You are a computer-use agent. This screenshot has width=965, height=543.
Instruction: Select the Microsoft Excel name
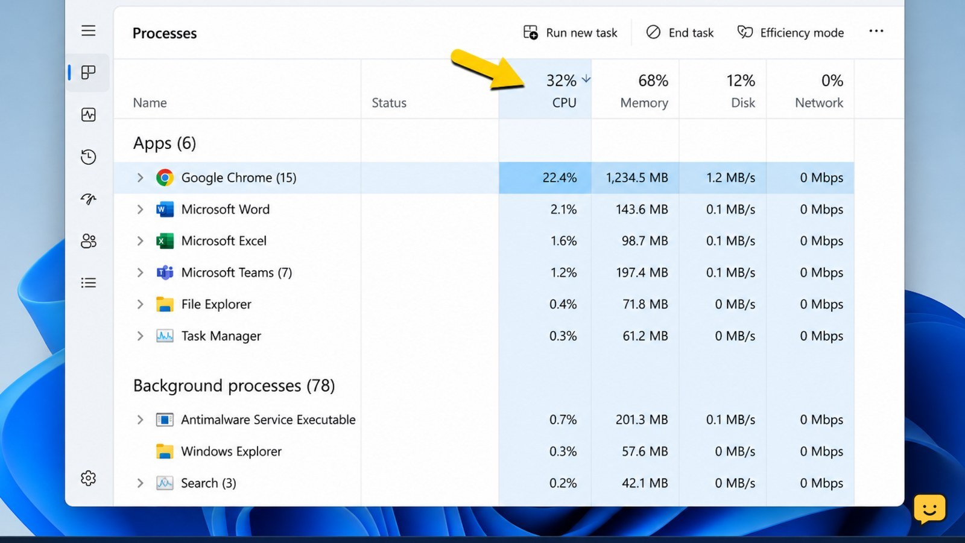224,241
